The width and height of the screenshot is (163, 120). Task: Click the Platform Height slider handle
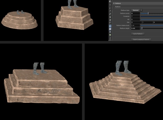[x=142, y=28]
